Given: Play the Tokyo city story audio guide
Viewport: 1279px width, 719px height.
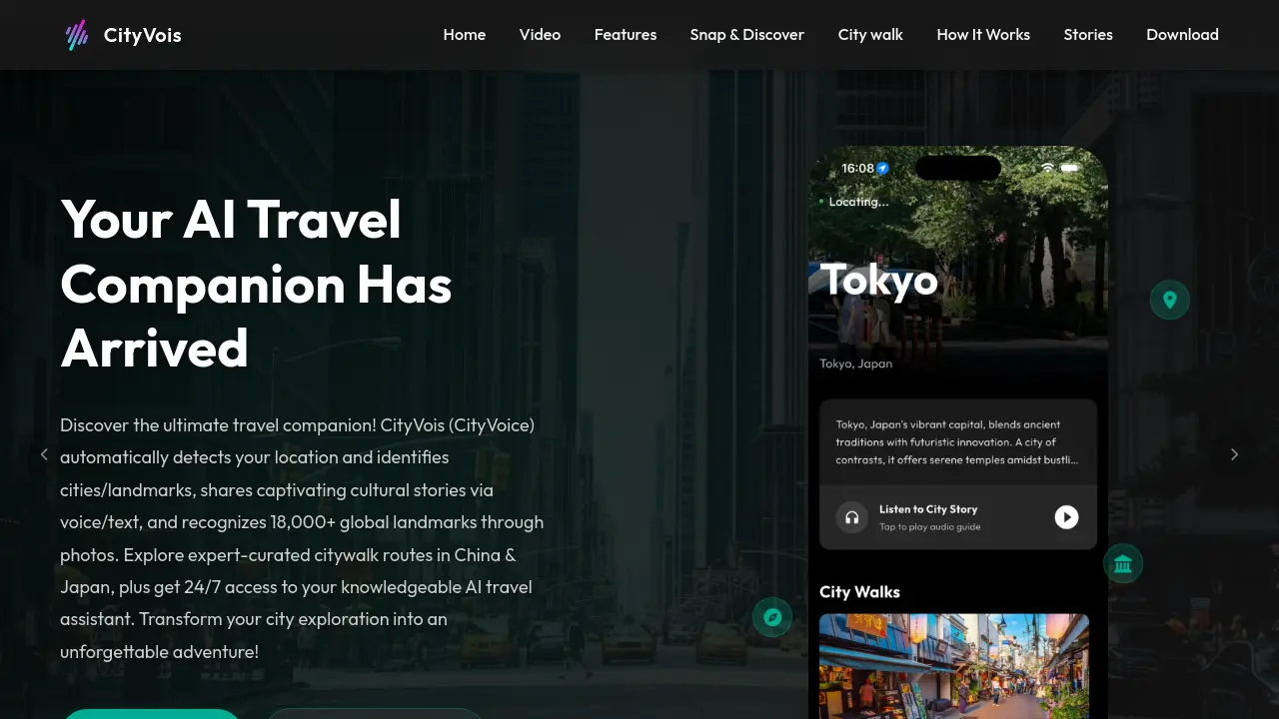Looking at the screenshot, I should (1066, 517).
